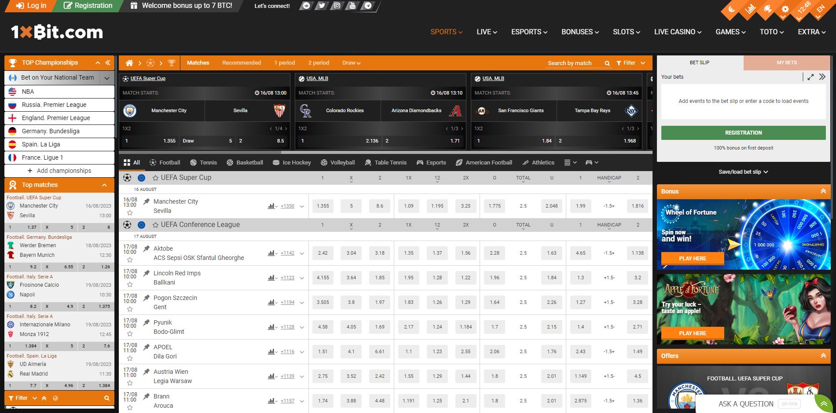Open the ESPORTS menu
Screen dimensions: 836x413
tap(529, 32)
